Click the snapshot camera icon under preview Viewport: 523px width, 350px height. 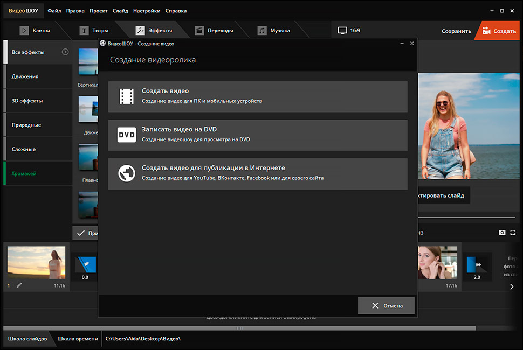[x=502, y=233]
